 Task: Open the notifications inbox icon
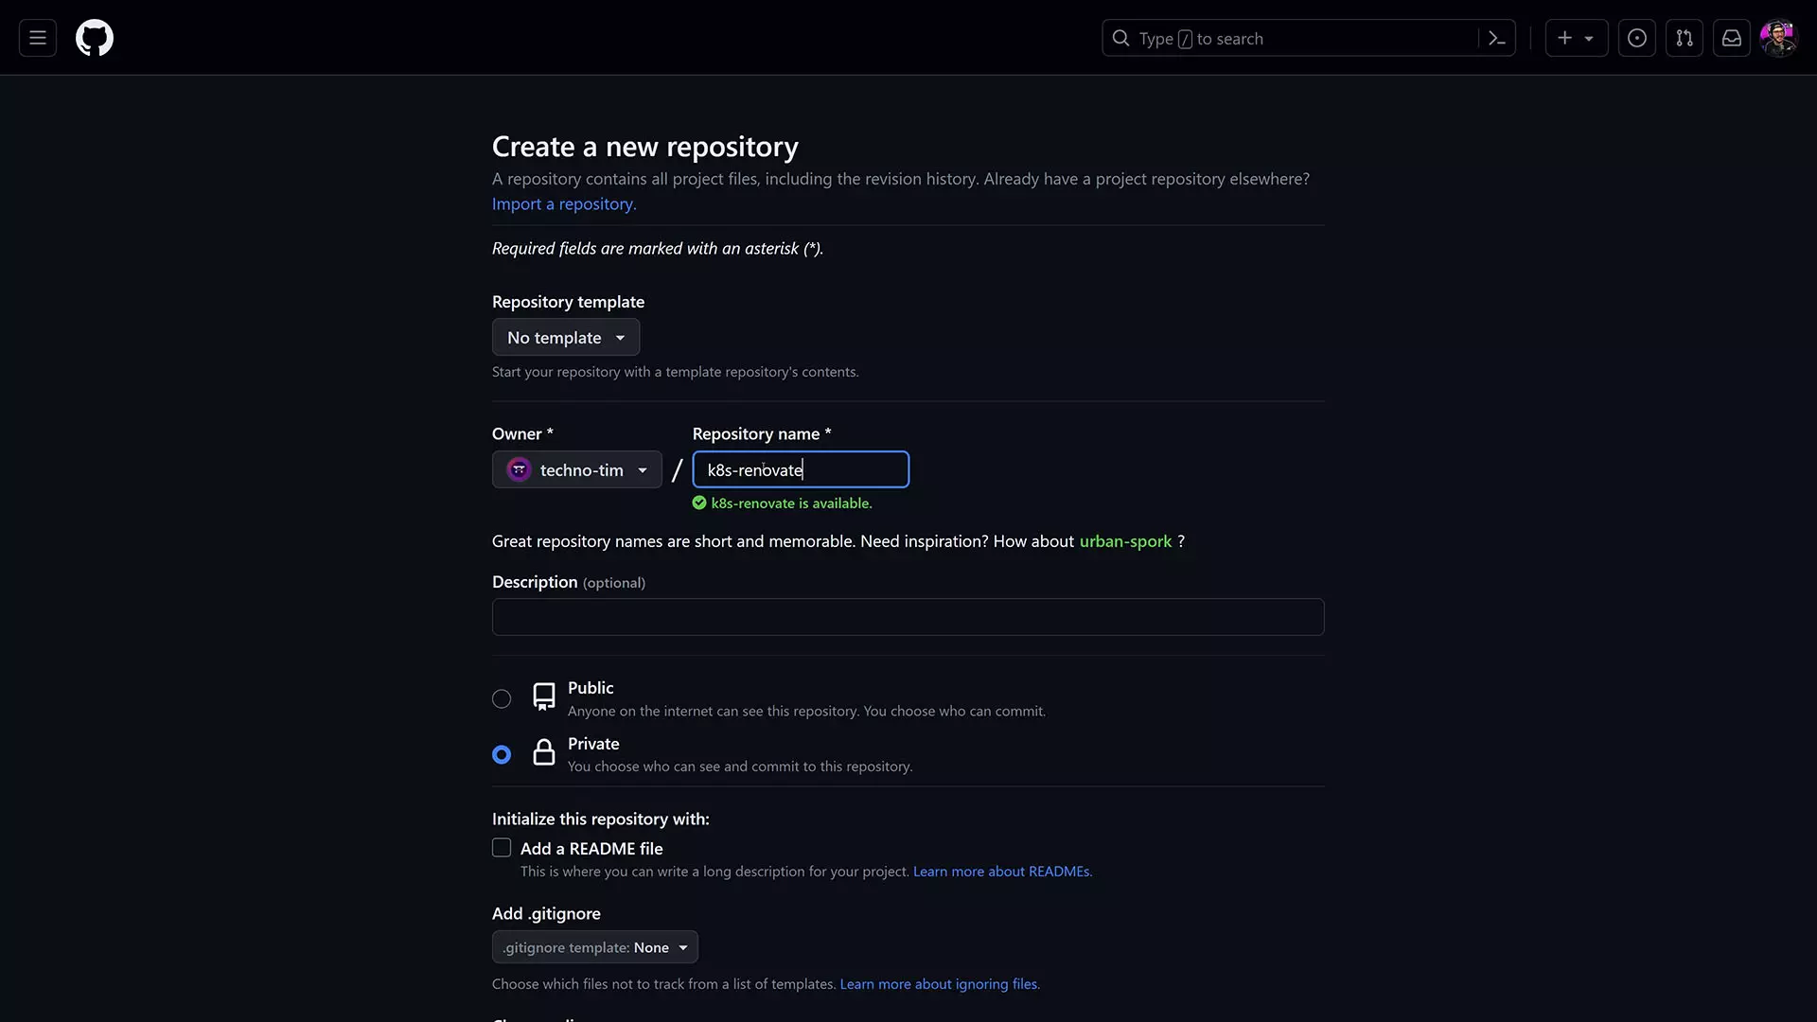(x=1731, y=38)
